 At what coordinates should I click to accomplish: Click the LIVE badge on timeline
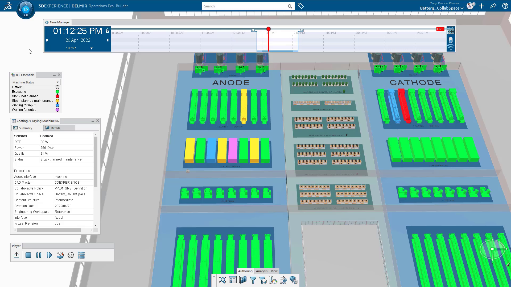[x=440, y=29]
